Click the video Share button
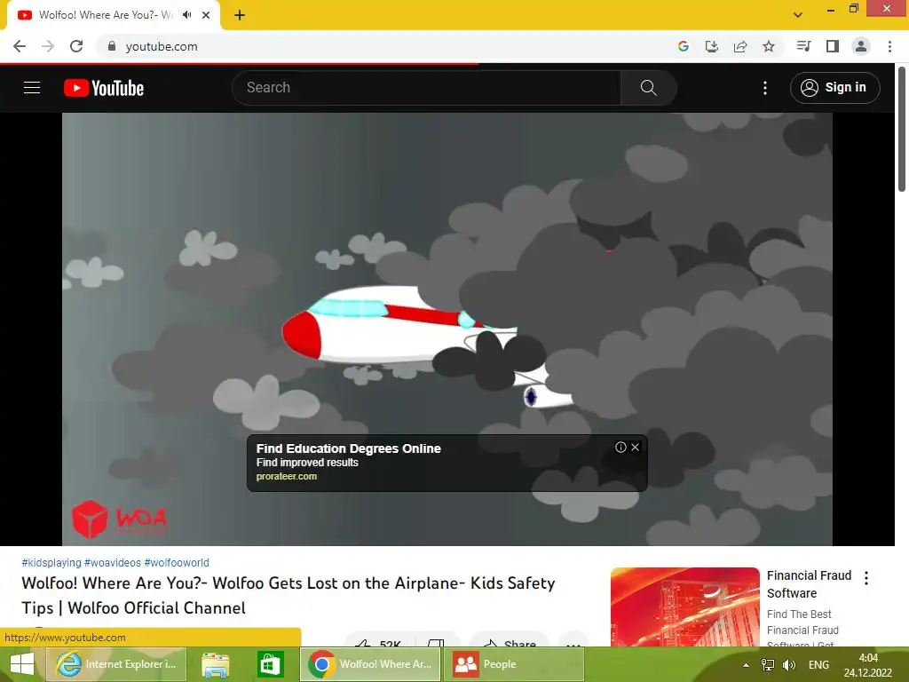The width and height of the screenshot is (909, 682). (510, 641)
